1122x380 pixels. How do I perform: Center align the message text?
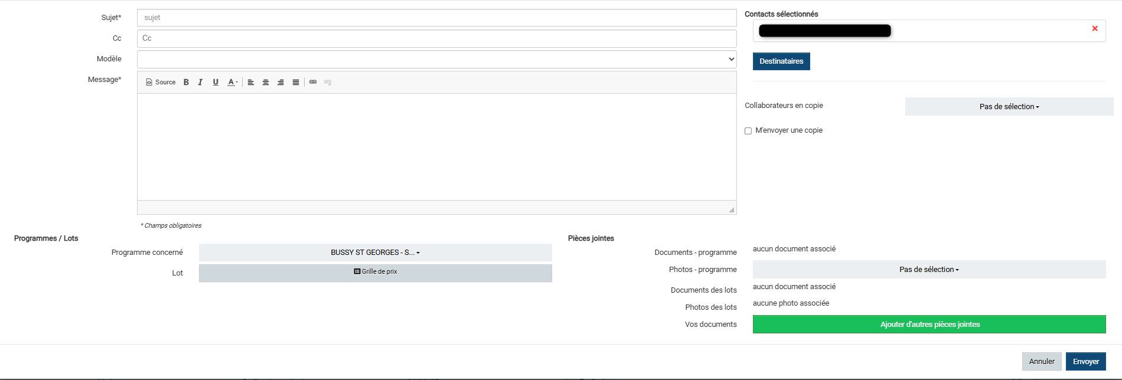[x=266, y=83]
